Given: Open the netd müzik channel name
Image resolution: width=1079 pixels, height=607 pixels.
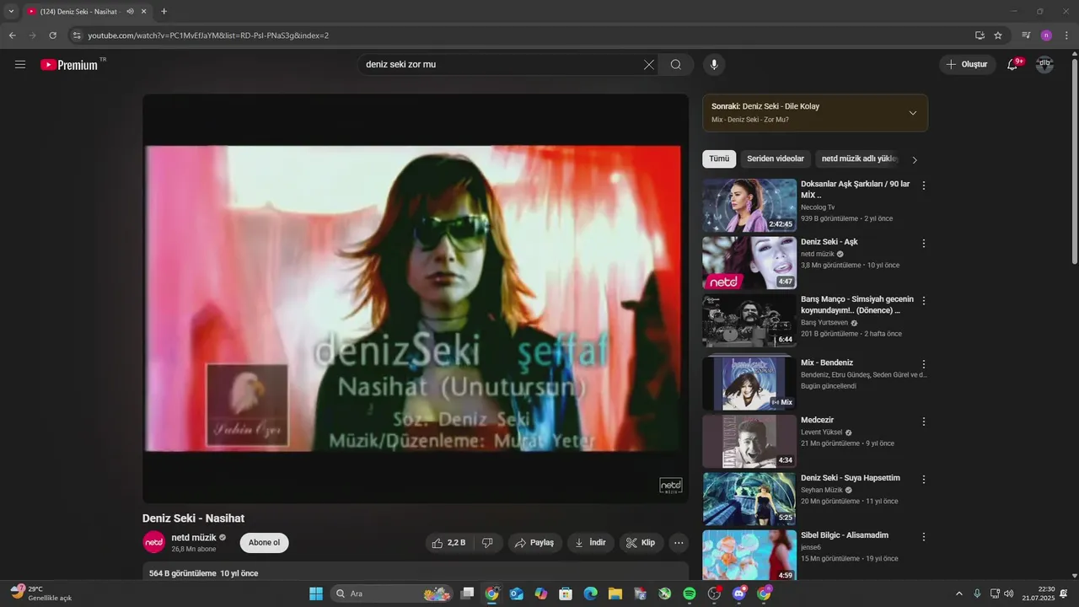Looking at the screenshot, I should 194,538.
